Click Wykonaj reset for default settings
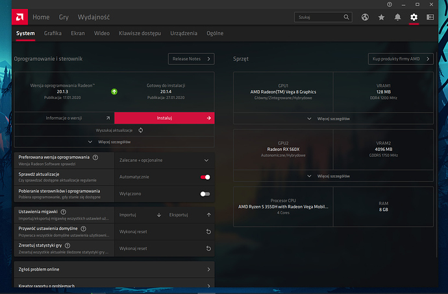 [x=164, y=232]
